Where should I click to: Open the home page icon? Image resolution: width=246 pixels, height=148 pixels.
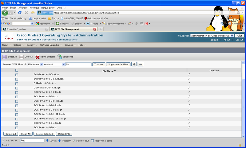[x=33, y=13]
